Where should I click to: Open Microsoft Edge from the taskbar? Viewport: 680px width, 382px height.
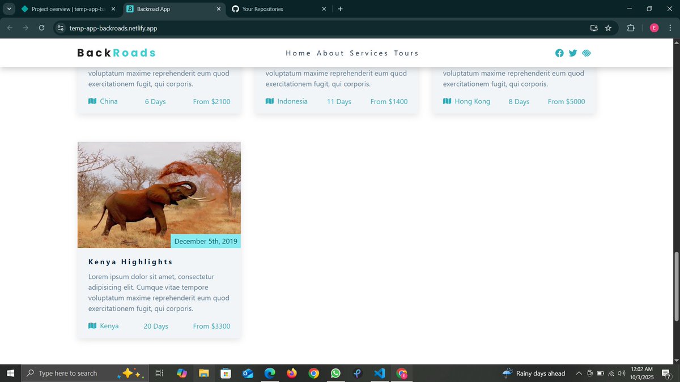click(x=270, y=373)
